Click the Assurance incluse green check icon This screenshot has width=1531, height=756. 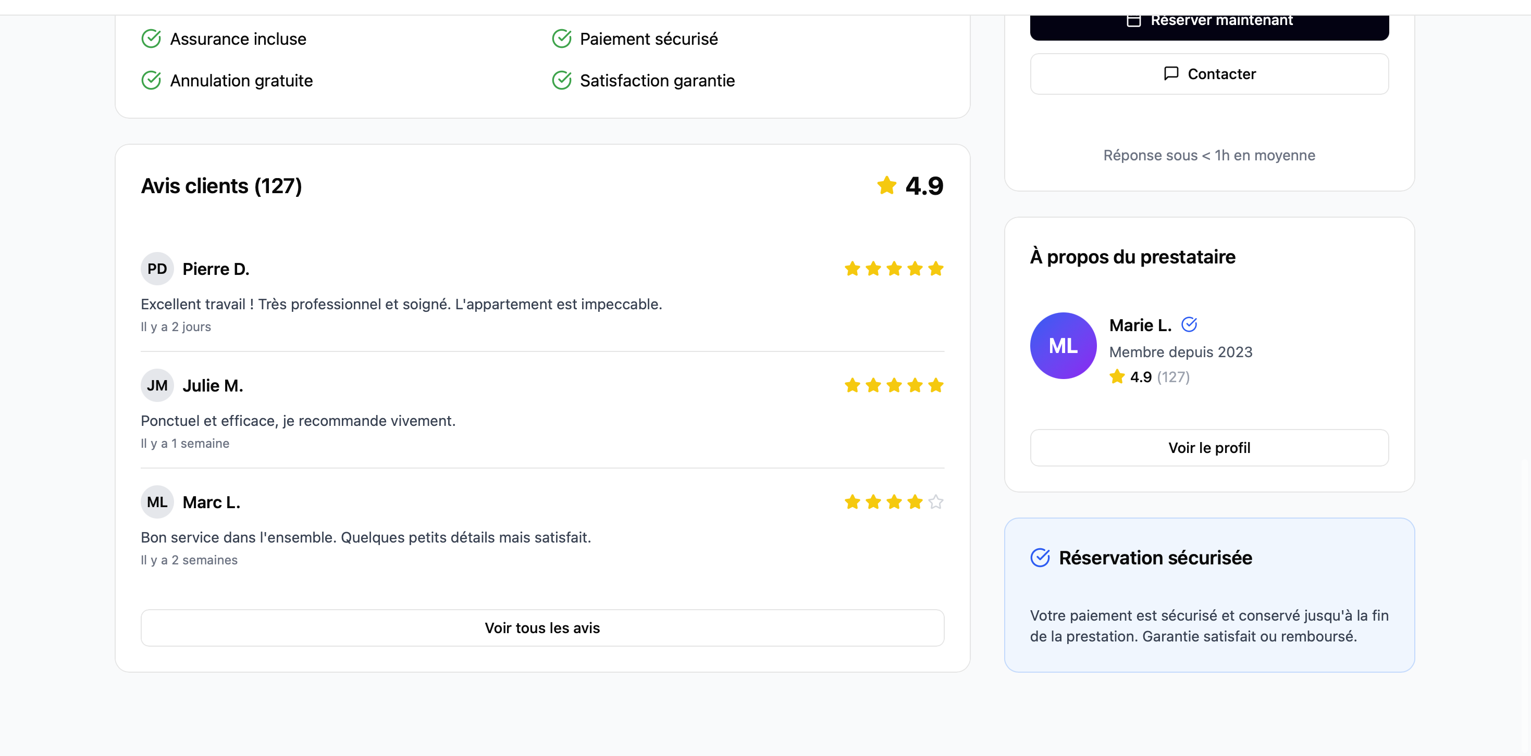click(x=151, y=39)
